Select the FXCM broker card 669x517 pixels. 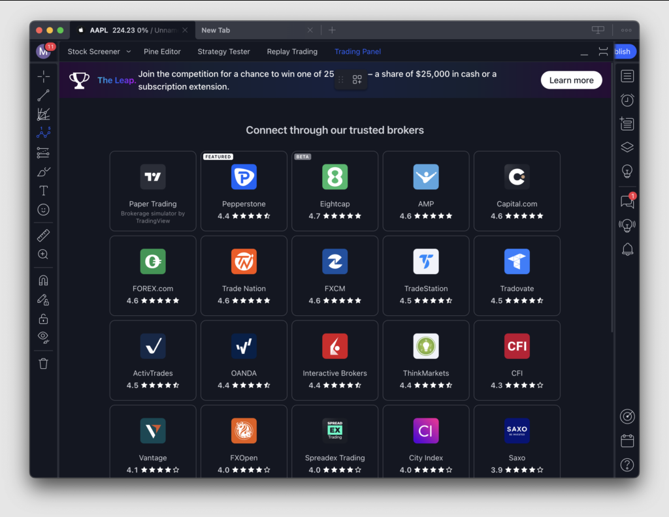(x=335, y=275)
